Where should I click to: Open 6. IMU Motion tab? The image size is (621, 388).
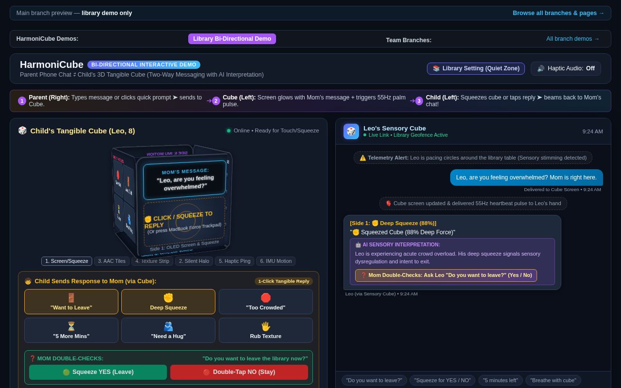pyautogui.click(x=276, y=261)
